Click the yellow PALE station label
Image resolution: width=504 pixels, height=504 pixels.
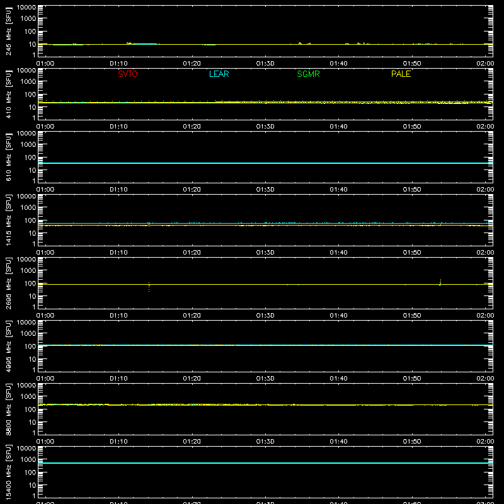[401, 74]
